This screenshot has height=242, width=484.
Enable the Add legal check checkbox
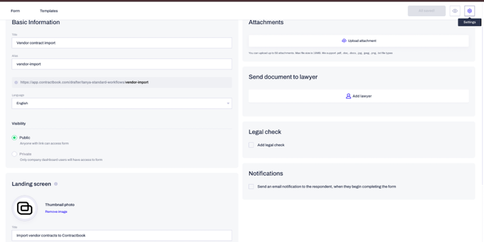pos(251,145)
